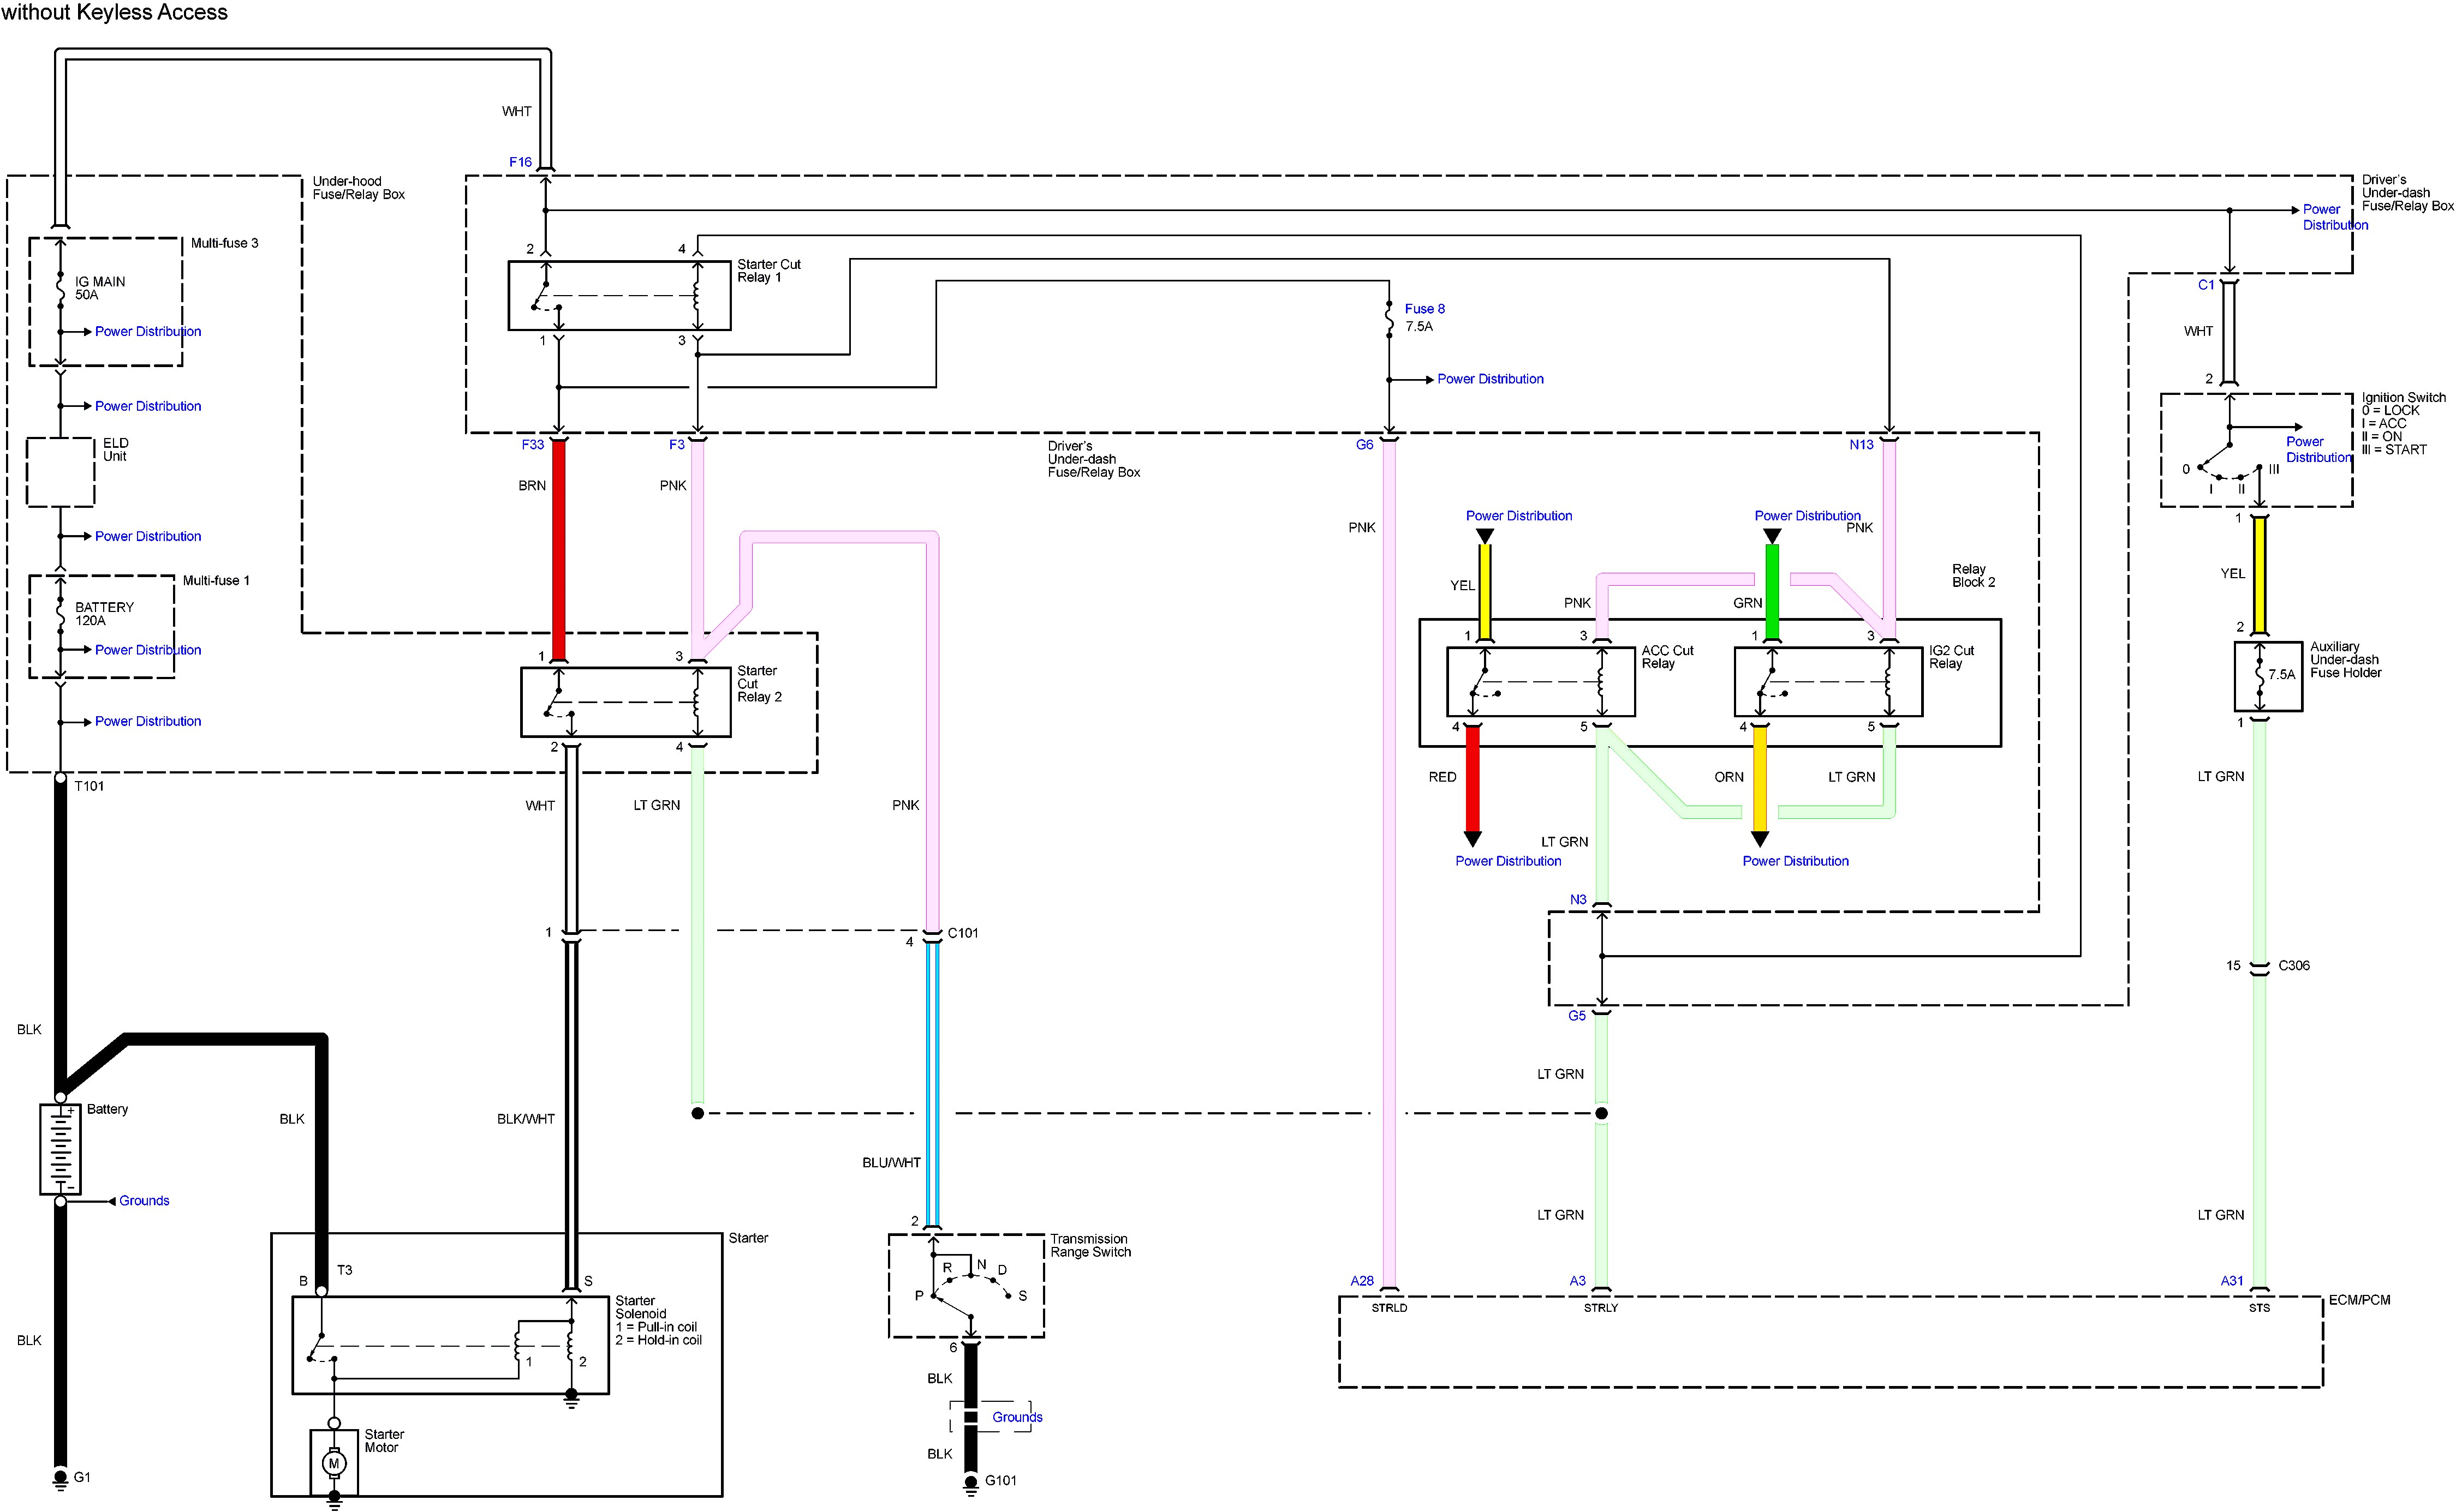Image resolution: width=2456 pixels, height=1512 pixels.
Task: Click the red BRN wire segment
Action: (x=559, y=550)
